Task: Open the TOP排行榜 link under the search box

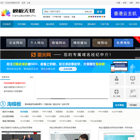Action: coord(57,17)
